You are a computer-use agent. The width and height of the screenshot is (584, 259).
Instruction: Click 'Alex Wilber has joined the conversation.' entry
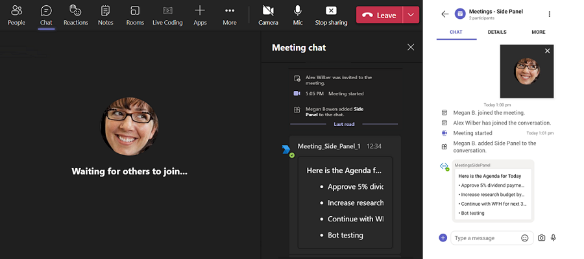[502, 123]
